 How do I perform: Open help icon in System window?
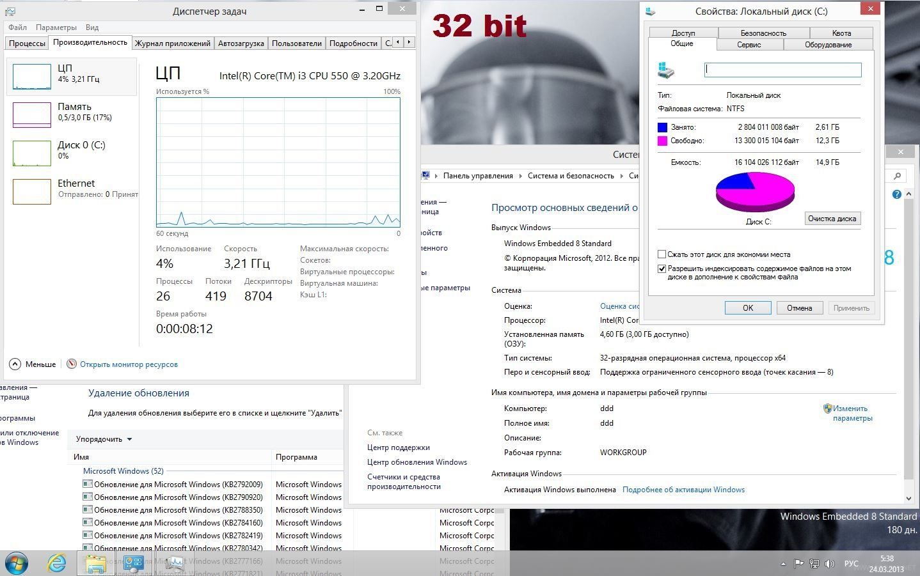[x=896, y=194]
